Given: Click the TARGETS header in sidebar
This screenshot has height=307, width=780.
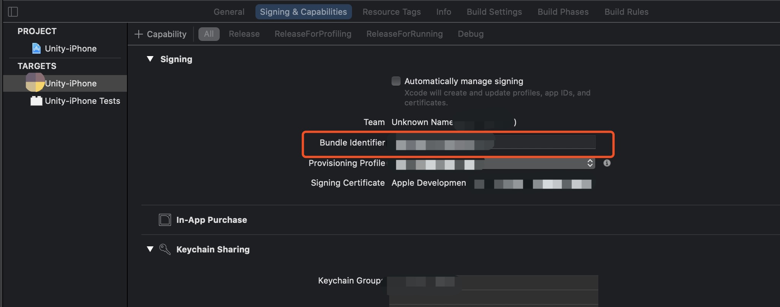Looking at the screenshot, I should click(37, 66).
